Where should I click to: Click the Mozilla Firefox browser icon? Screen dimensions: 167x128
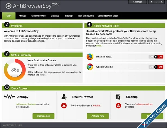coord(90,57)
